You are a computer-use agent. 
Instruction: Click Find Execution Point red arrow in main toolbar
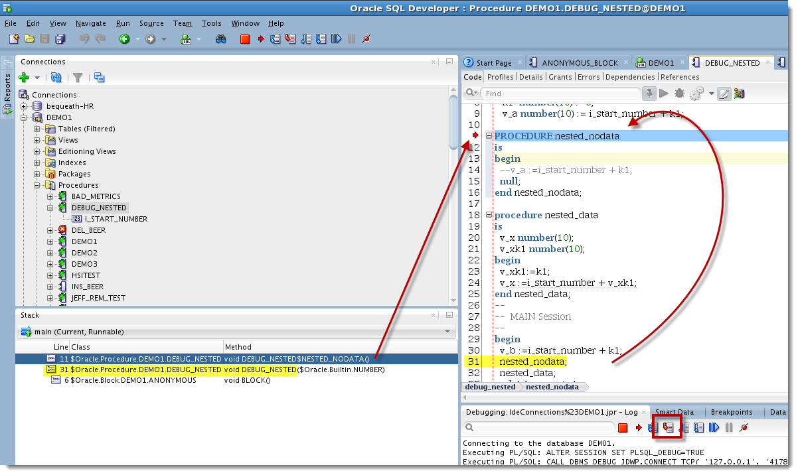[x=261, y=39]
